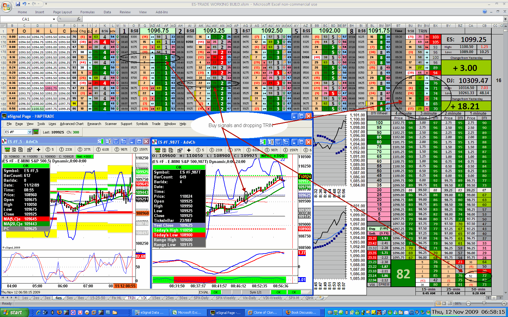This screenshot has height=317, width=508.
Task: Click the 86% zoom level label
Action: pos(458,303)
